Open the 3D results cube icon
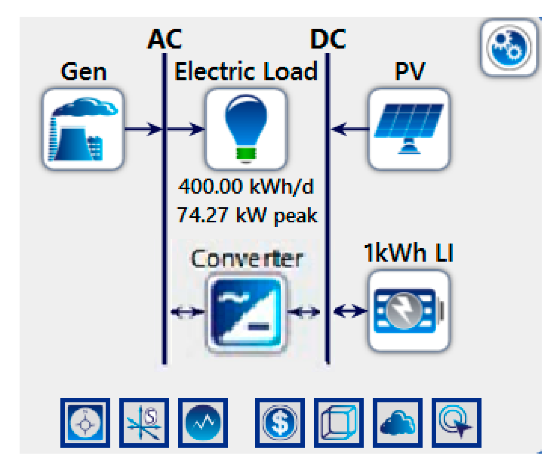 pos(339,422)
